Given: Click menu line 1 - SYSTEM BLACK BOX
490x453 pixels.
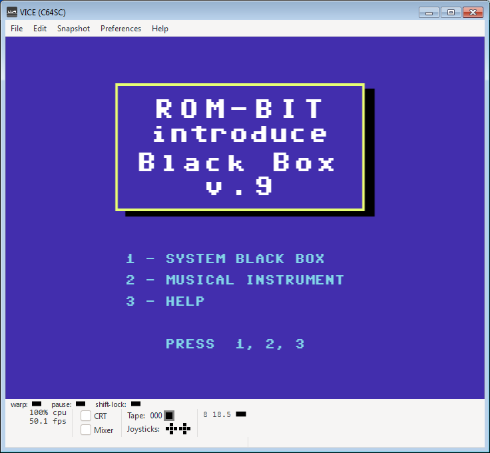Looking at the screenshot, I should 225,258.
